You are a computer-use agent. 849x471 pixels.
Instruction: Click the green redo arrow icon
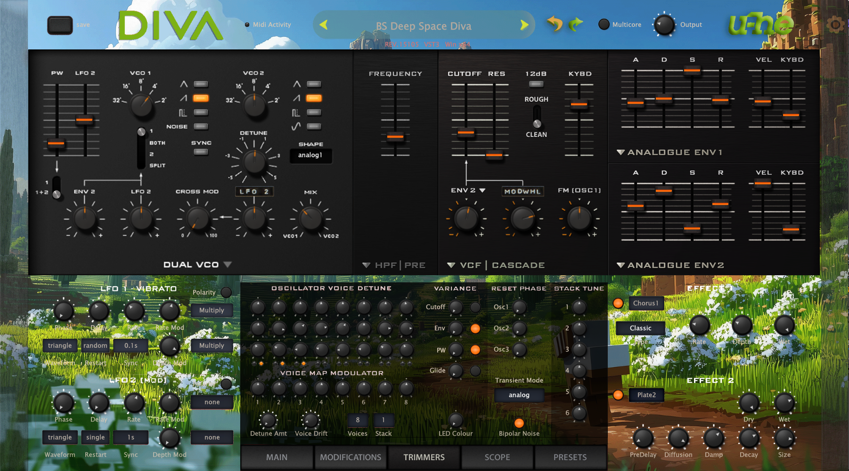pyautogui.click(x=576, y=24)
